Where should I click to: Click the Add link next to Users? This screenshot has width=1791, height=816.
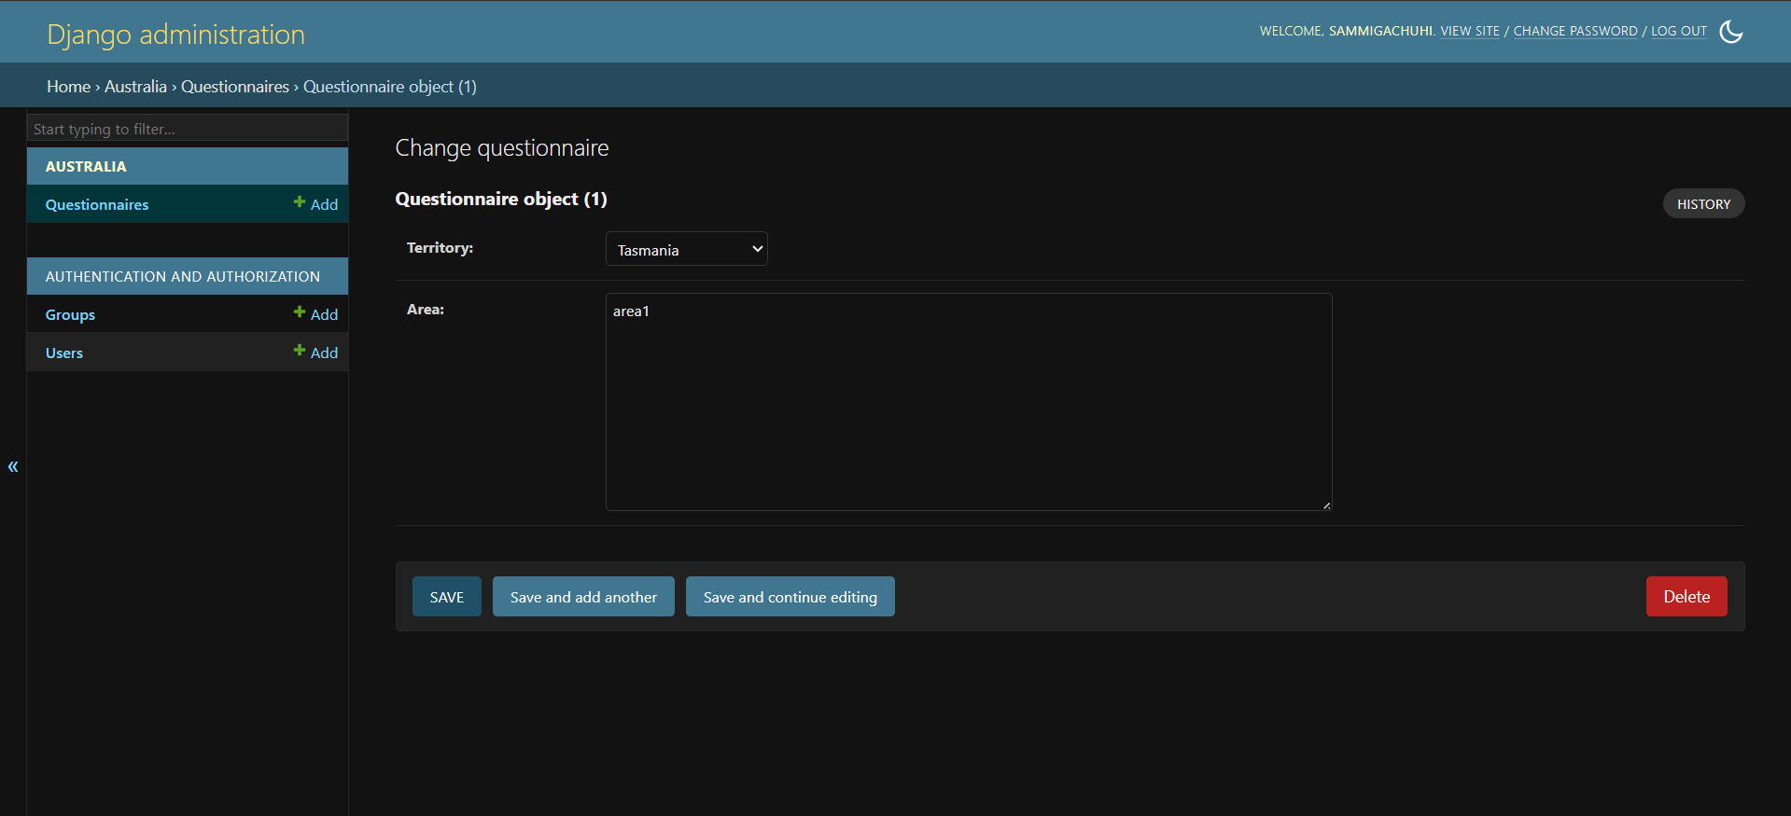pyautogui.click(x=316, y=353)
